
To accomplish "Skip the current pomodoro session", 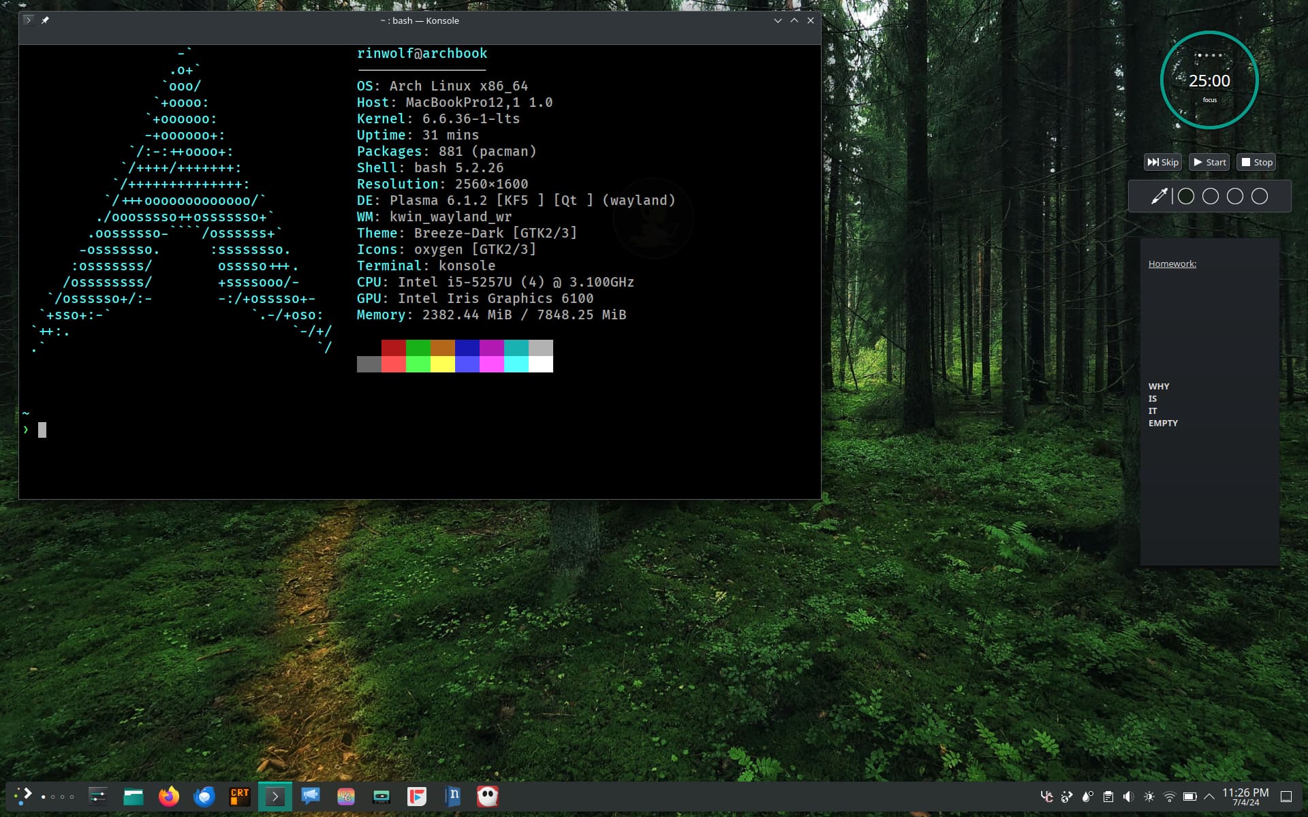I will click(1163, 162).
